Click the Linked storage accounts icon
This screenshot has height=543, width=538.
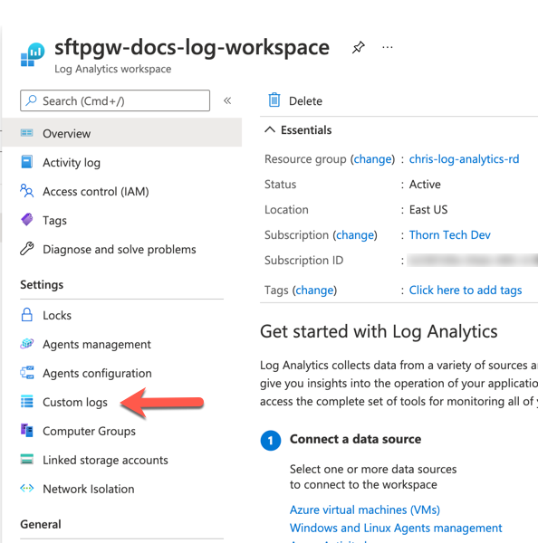coord(26,459)
